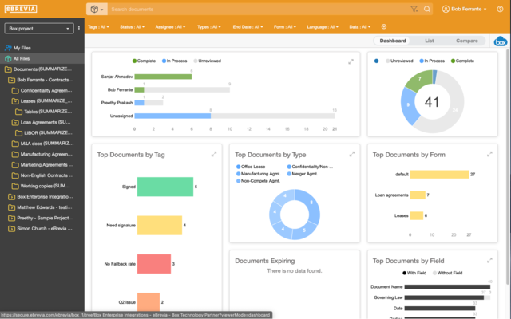Toggle Unreviewed legend in assignee chart
Viewport: 511px width, 319px height.
point(208,61)
